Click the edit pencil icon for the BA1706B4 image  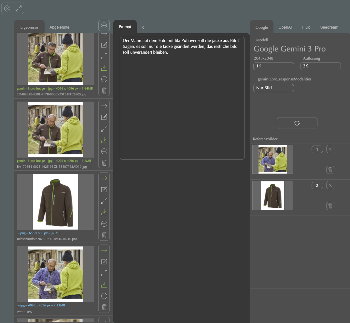104,117
